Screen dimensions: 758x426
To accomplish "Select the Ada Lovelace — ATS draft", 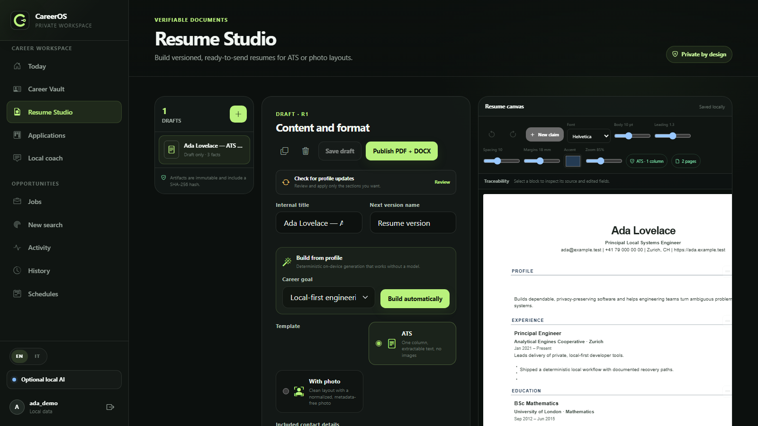I will (204, 150).
